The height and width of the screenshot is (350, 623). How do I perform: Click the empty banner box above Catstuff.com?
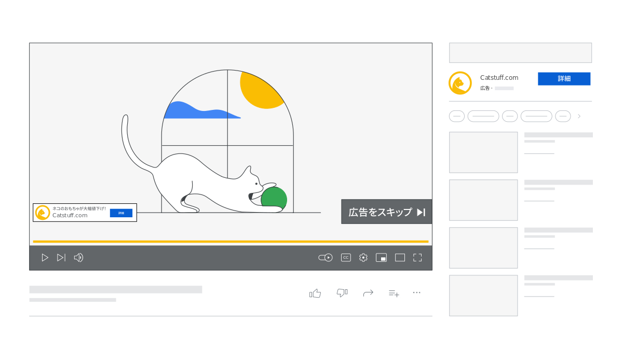520,53
